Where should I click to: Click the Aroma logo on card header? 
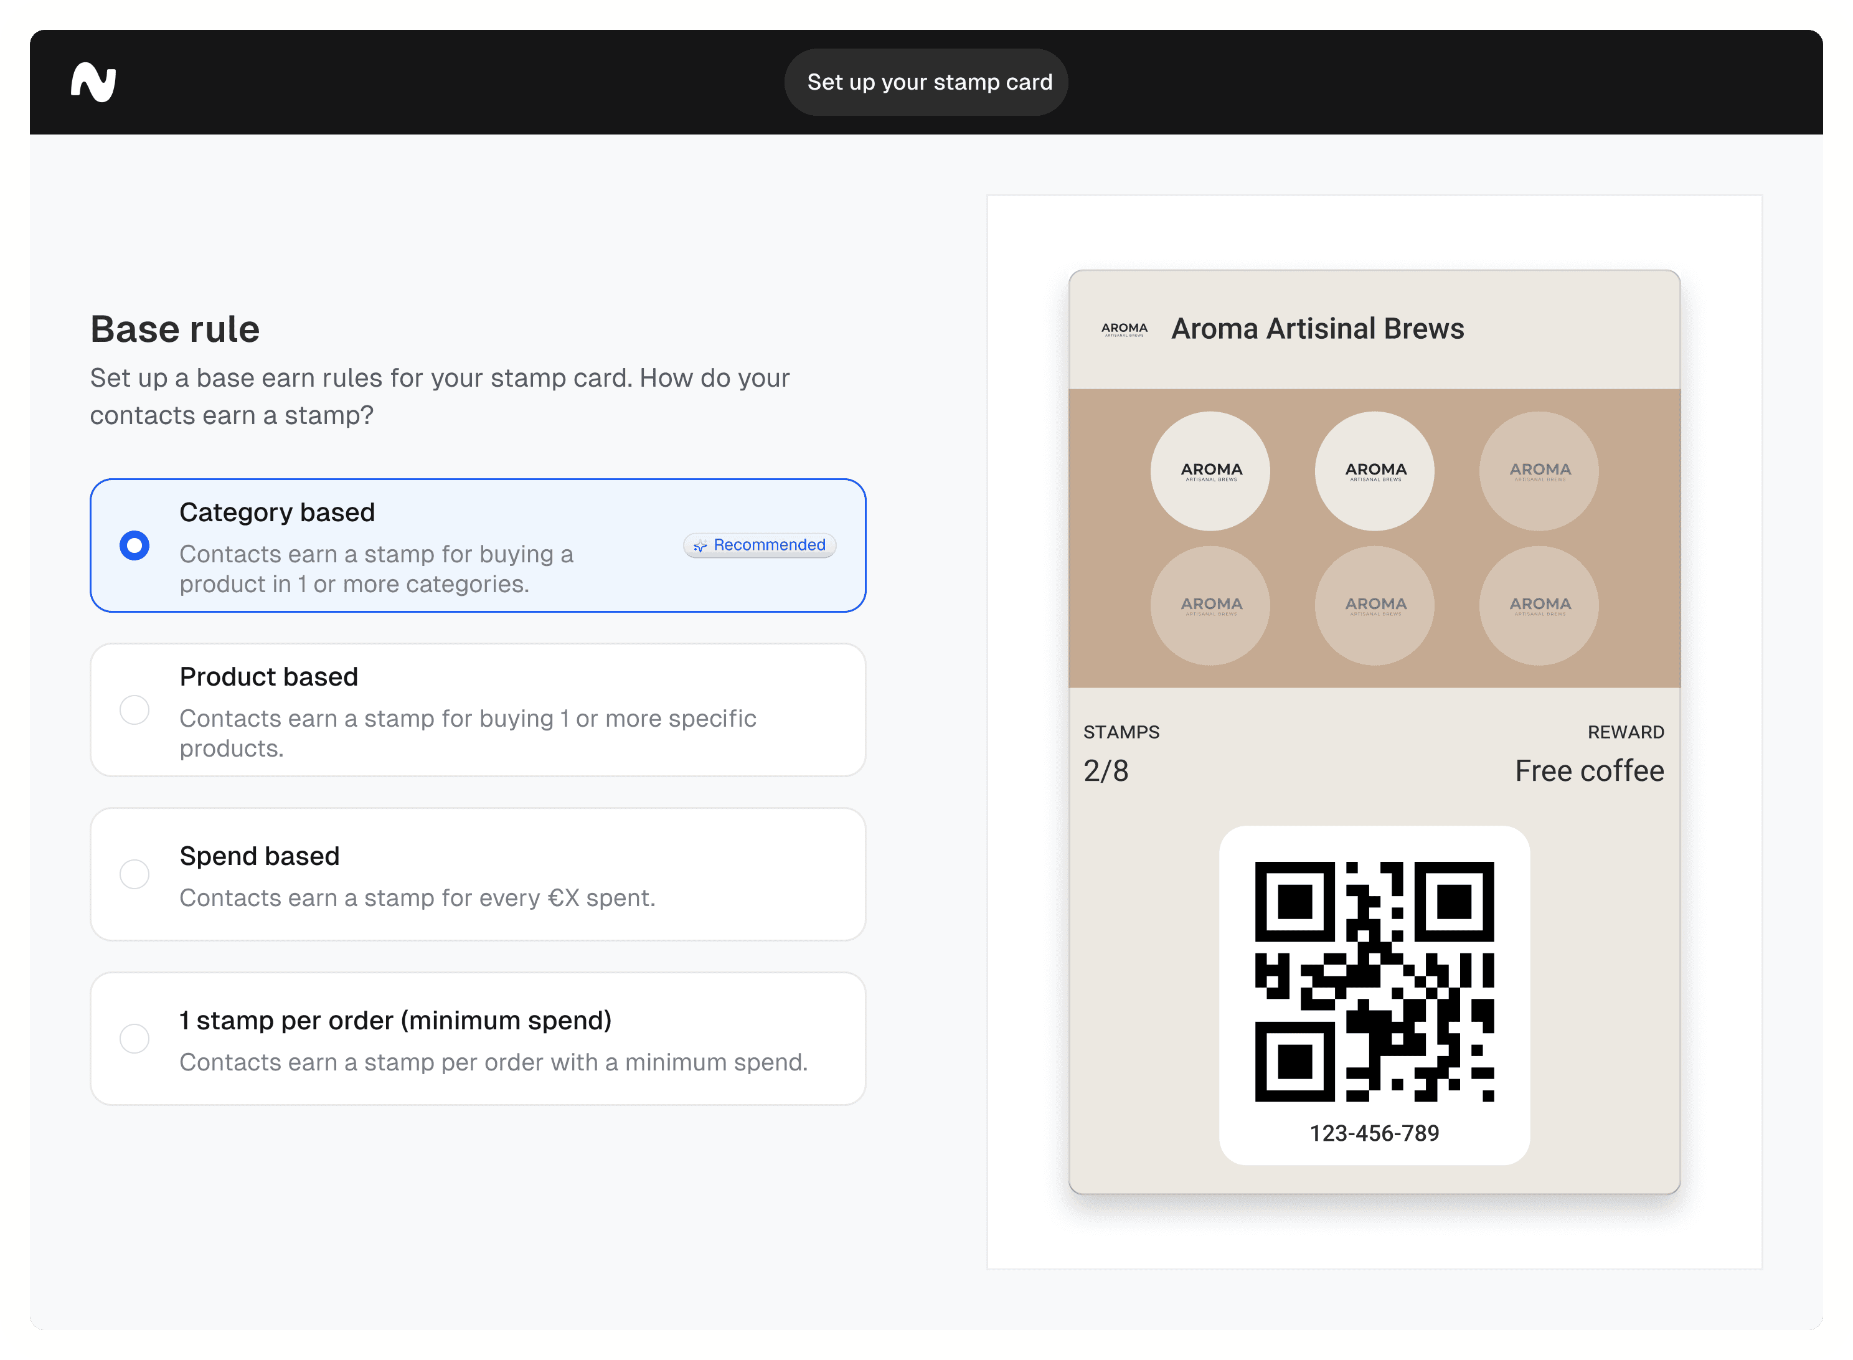tap(1124, 329)
